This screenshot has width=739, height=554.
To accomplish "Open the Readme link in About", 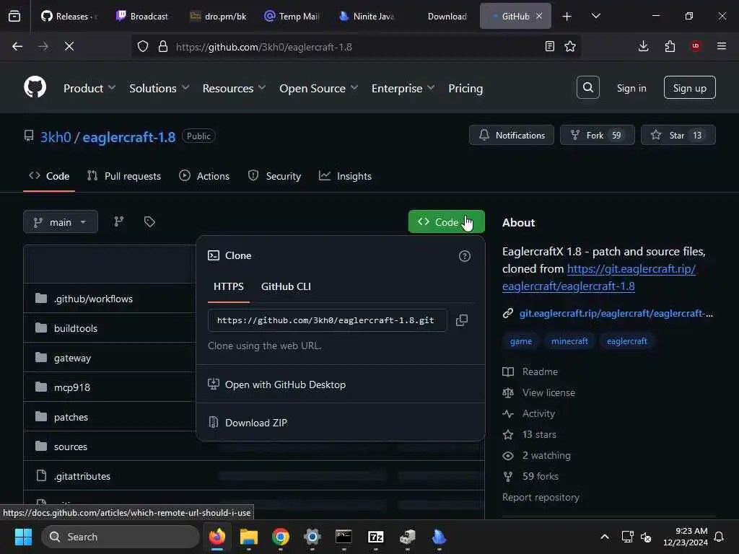I will pyautogui.click(x=540, y=371).
